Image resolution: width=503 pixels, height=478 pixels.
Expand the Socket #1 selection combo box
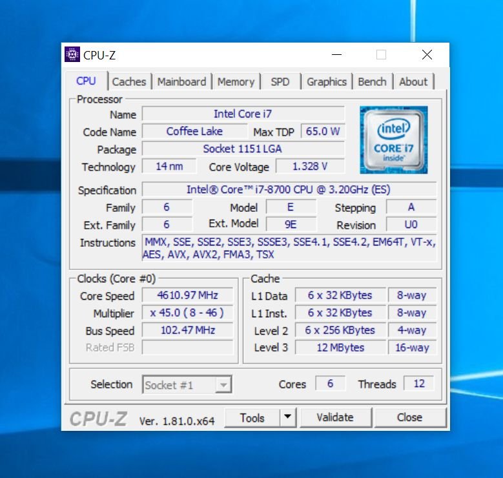tap(187, 384)
